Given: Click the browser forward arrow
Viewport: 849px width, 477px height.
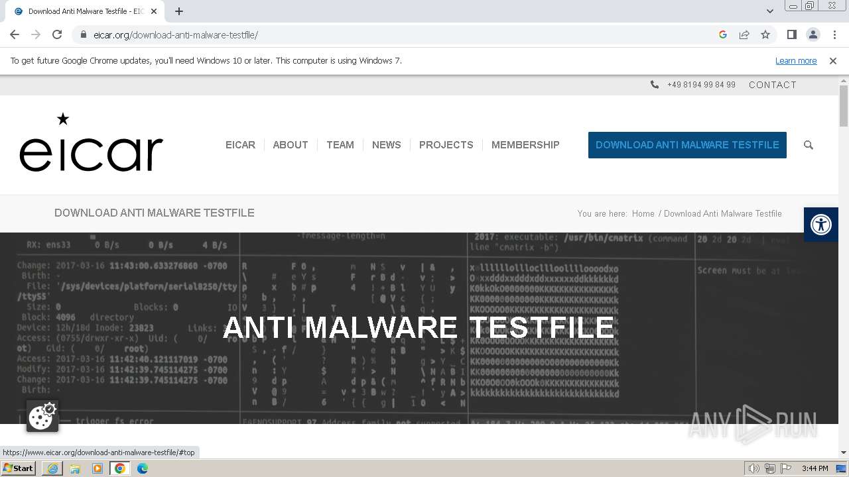Looking at the screenshot, I should click(x=36, y=34).
